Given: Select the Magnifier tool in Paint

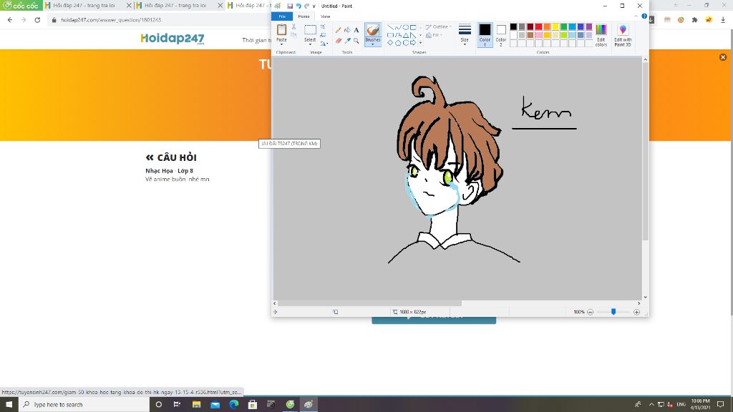Looking at the screenshot, I should point(356,41).
